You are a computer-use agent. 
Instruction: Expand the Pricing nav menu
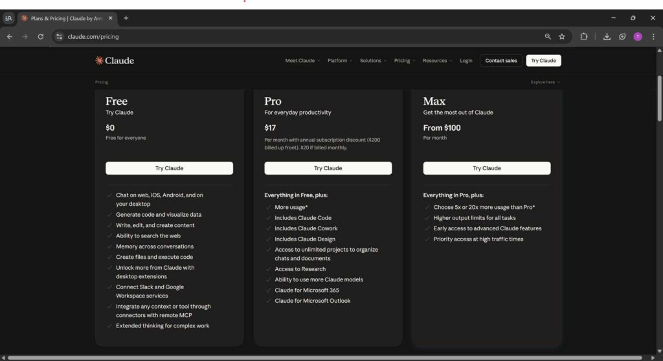pyautogui.click(x=405, y=60)
